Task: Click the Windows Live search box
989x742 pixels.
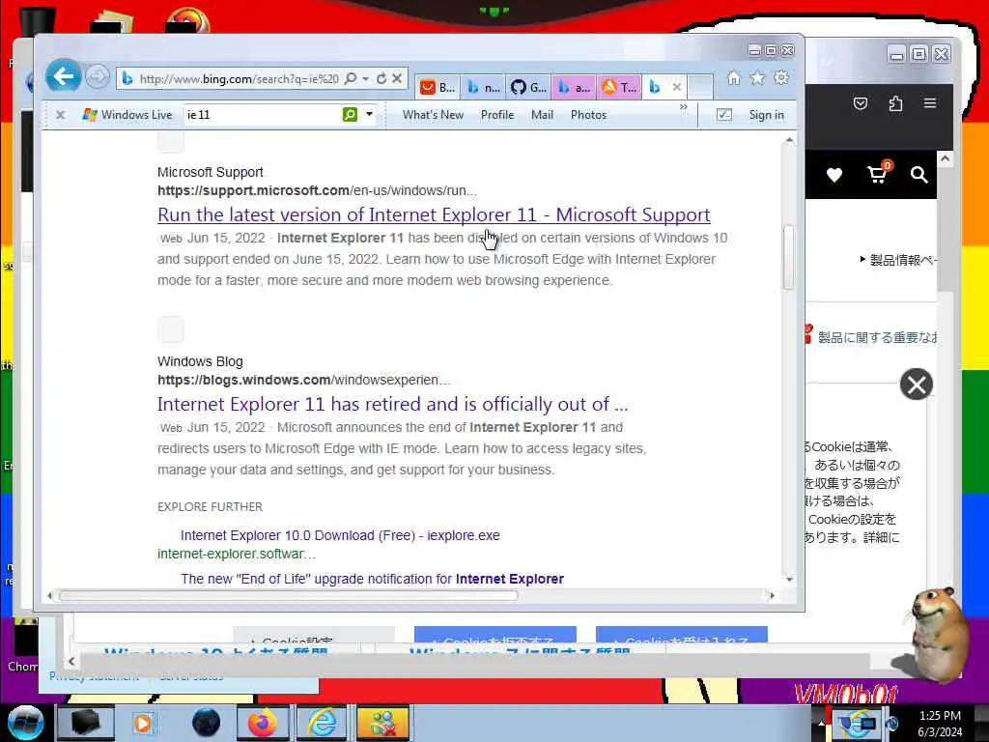Action: pyautogui.click(x=262, y=115)
